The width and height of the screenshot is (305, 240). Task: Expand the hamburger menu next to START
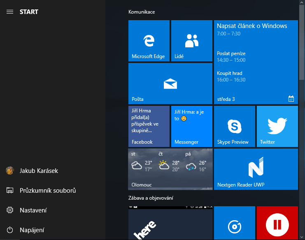pyautogui.click(x=10, y=12)
